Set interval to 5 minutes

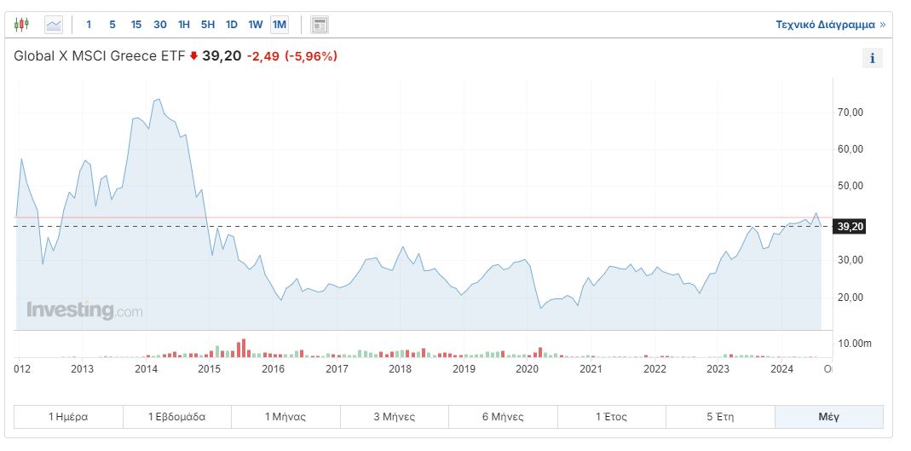112,25
